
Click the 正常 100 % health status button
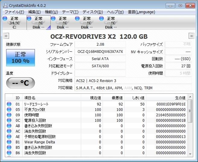(x=21, y=58)
